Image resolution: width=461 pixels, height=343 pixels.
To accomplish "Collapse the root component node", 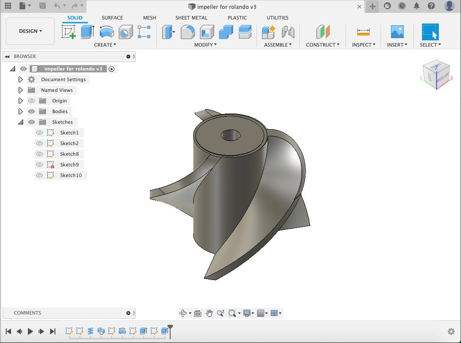I will click(13, 69).
